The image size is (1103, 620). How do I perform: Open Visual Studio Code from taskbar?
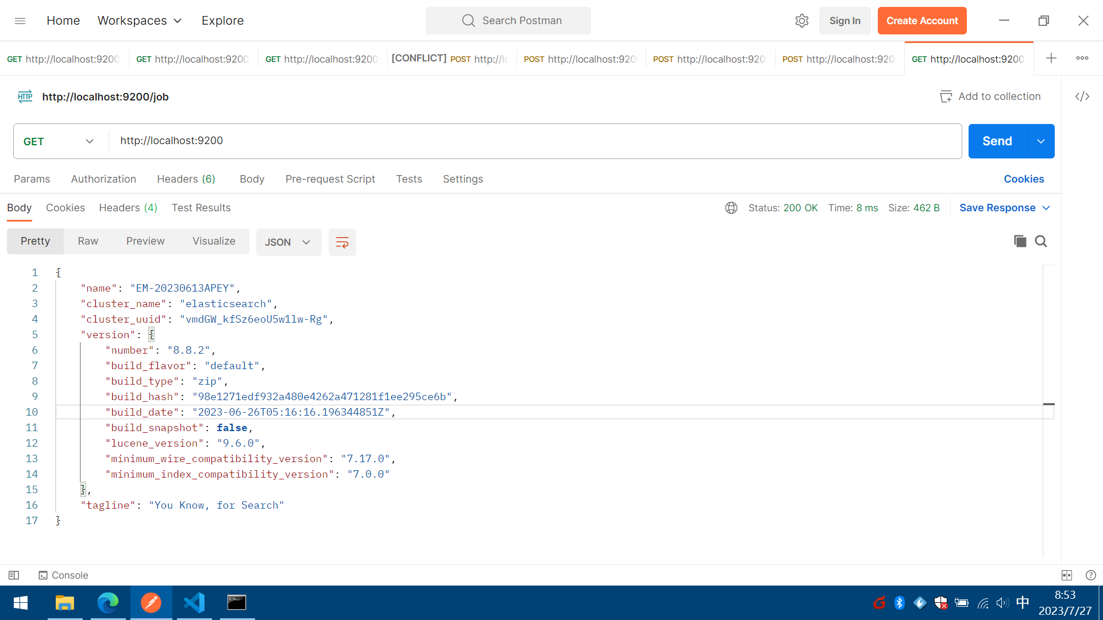coord(194,603)
